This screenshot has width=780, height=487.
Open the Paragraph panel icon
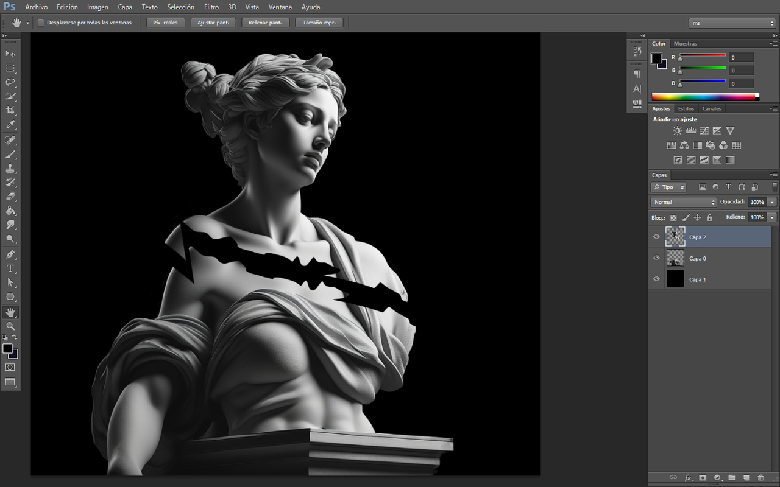coord(637,74)
